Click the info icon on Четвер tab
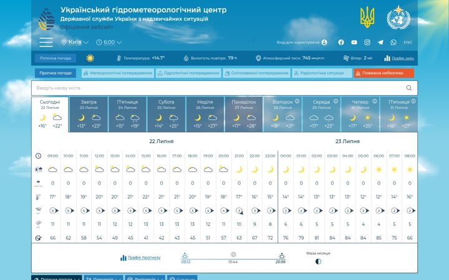Image resolution: width=449 pixels, height=280 pixels. tap(375, 101)
